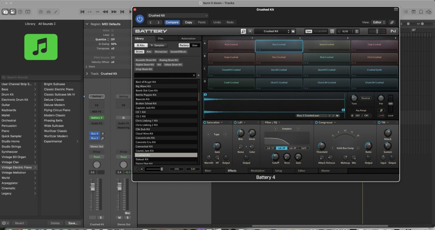This screenshot has width=435, height=230.
Task: Click previous preset arrow in plugin header
Action: click(x=151, y=22)
